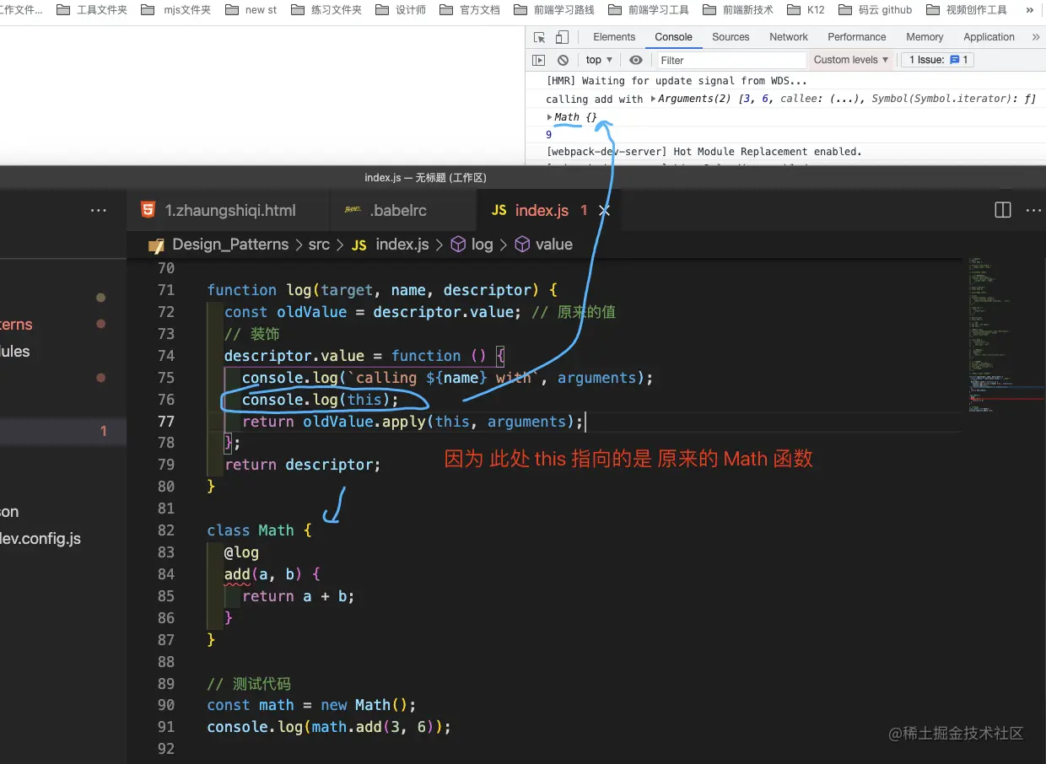1046x764 pixels.
Task: Open the 1 Issue badge
Action: click(x=938, y=60)
